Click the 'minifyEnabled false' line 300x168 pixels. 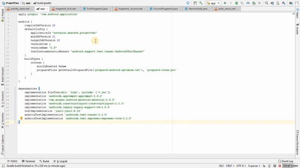click(x=52, y=66)
